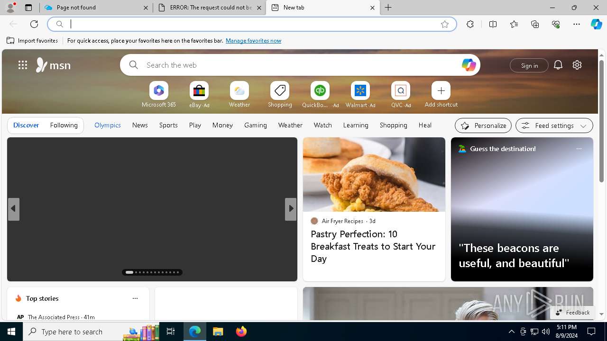Click the Personalize button
The image size is (607, 341).
(x=483, y=126)
